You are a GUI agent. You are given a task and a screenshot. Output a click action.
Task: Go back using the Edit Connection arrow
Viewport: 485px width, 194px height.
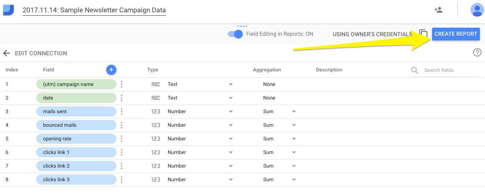pos(6,53)
